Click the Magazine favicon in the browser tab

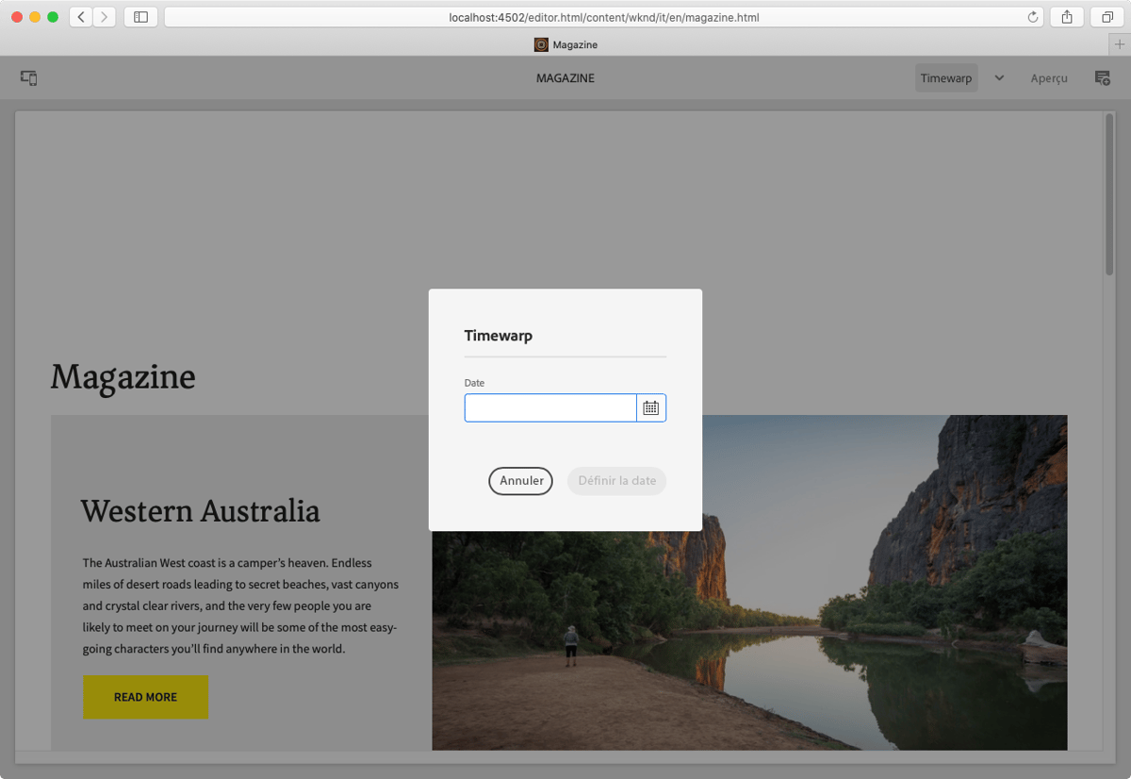(540, 44)
